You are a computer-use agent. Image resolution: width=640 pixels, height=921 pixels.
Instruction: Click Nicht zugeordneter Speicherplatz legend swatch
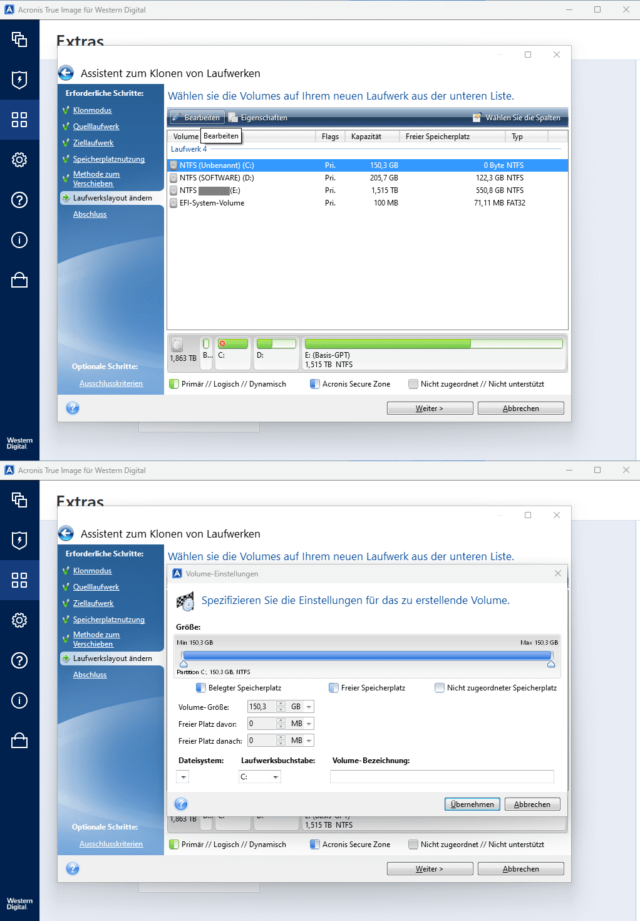(x=440, y=687)
